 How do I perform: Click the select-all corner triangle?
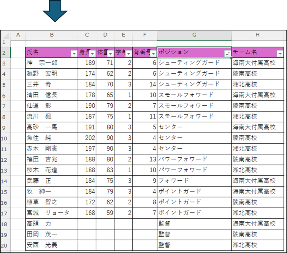click(6, 36)
